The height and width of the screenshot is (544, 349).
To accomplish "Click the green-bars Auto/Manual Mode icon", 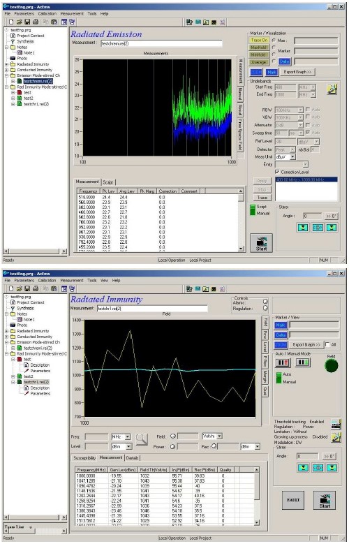I will (x=302, y=362).
